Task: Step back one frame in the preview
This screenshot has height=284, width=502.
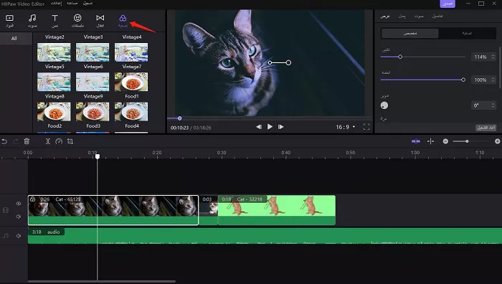Action: pos(259,127)
